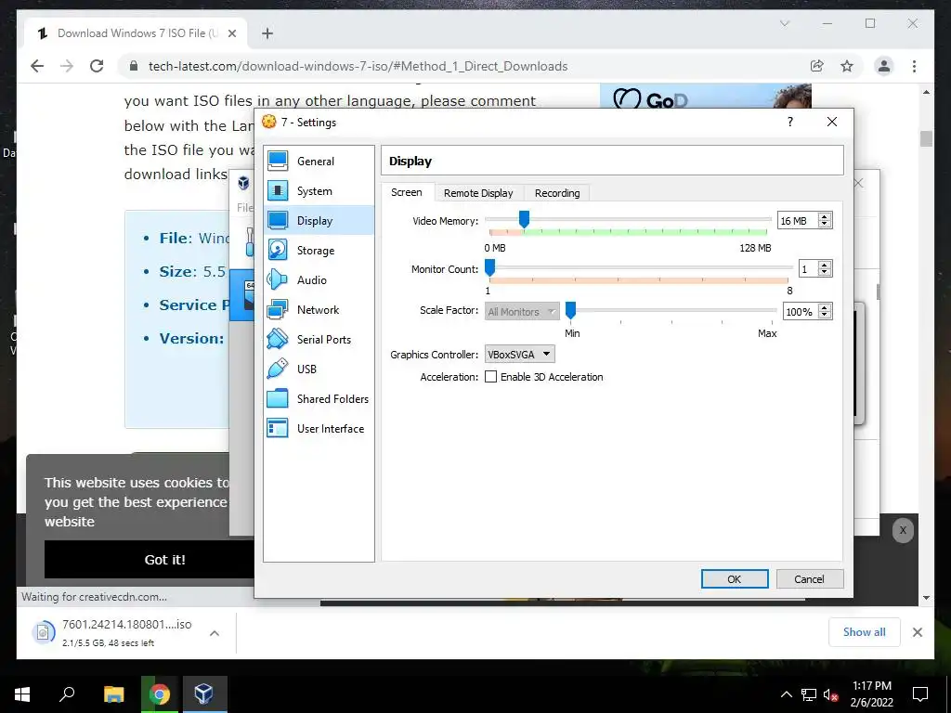The width and height of the screenshot is (951, 713).
Task: Open notification center icon in taskbar
Action: 920,694
